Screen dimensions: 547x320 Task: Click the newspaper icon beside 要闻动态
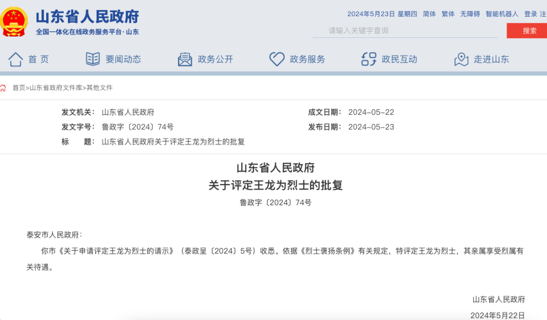[93, 59]
